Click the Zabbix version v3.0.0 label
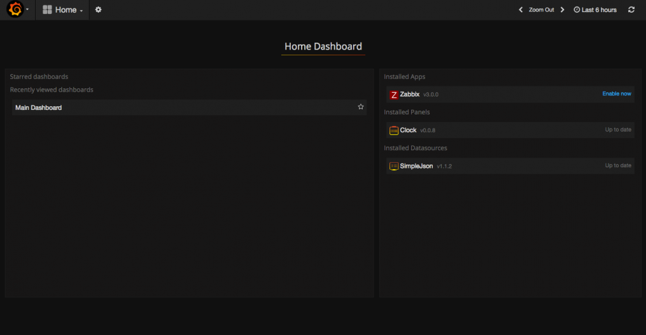This screenshot has width=646, height=335. (431, 95)
